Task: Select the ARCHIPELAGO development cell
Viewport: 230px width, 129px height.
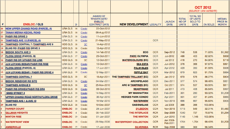Action: point(139,81)
